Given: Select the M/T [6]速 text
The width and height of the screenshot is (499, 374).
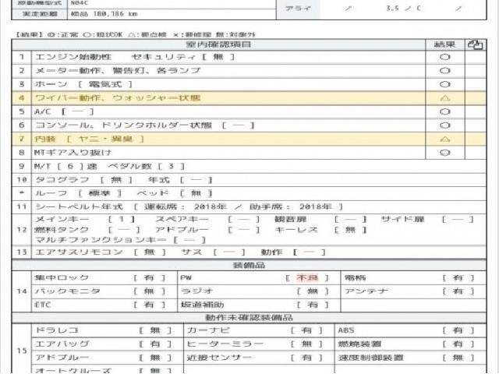Looking at the screenshot, I should click(65, 166).
